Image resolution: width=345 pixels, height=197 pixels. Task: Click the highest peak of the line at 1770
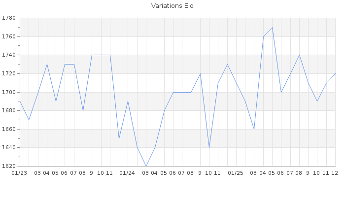click(272, 27)
